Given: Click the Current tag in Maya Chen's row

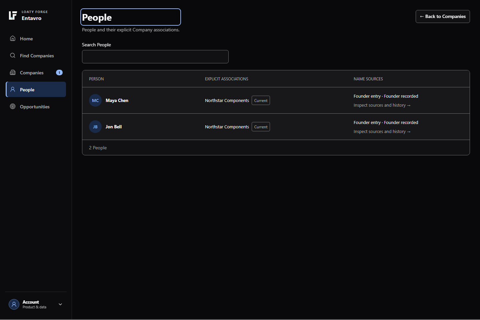Looking at the screenshot, I should tap(261, 100).
